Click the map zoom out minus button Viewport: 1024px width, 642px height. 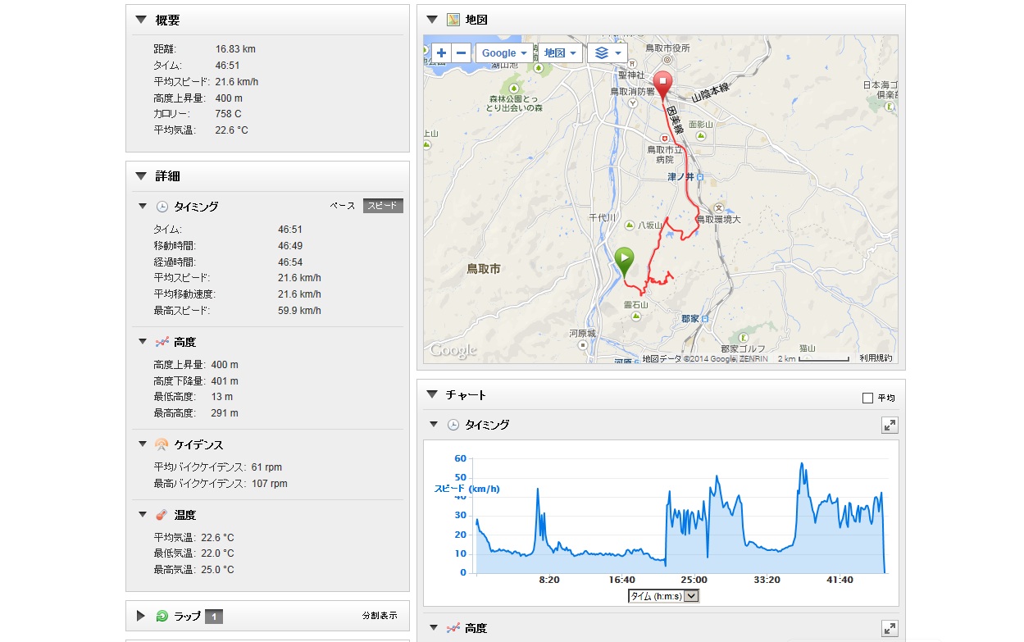tap(462, 53)
